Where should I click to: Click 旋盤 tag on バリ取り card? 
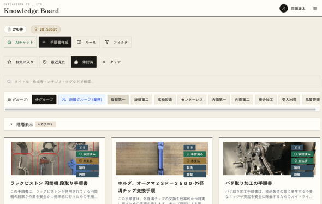tap(302, 175)
